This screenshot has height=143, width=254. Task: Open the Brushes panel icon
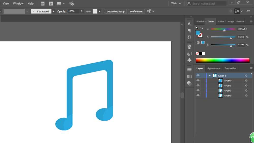[x=189, y=47]
